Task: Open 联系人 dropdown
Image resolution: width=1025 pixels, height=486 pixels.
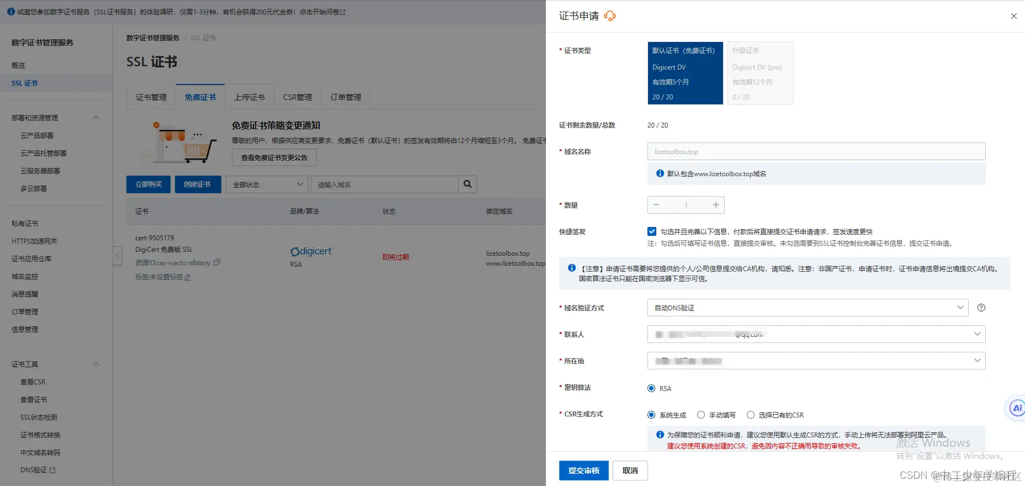Action: [x=816, y=334]
